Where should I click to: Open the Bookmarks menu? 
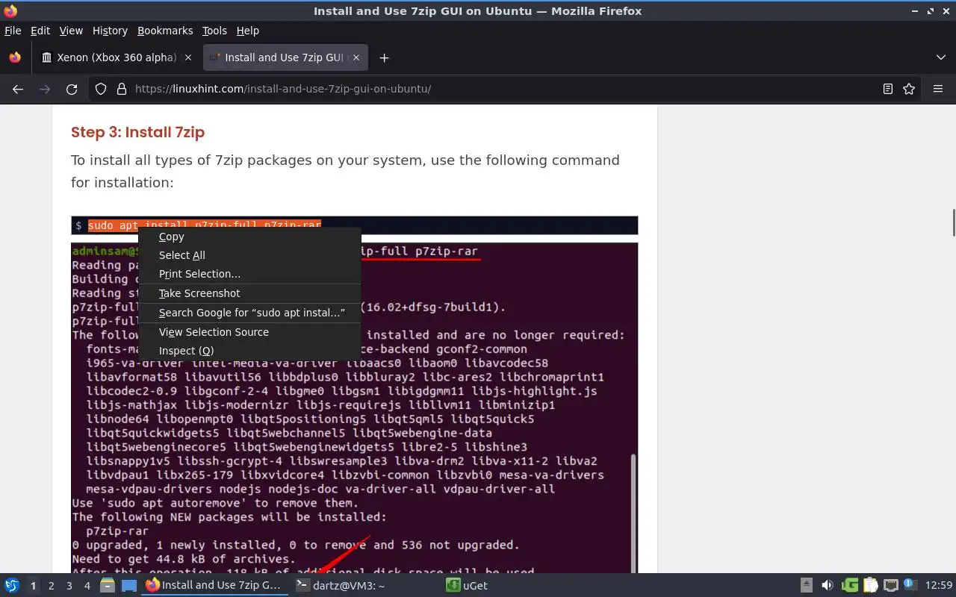point(165,31)
